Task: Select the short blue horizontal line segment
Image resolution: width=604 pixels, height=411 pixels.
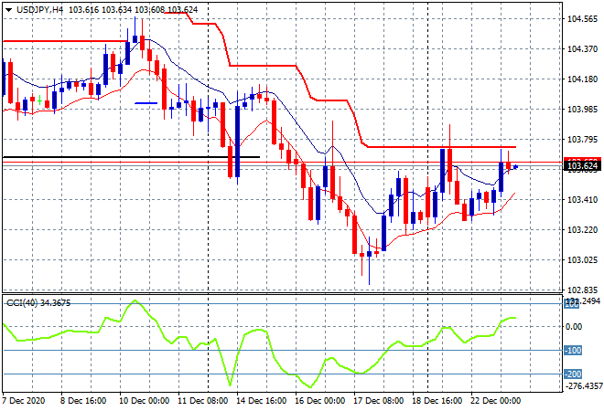Action: [x=146, y=103]
